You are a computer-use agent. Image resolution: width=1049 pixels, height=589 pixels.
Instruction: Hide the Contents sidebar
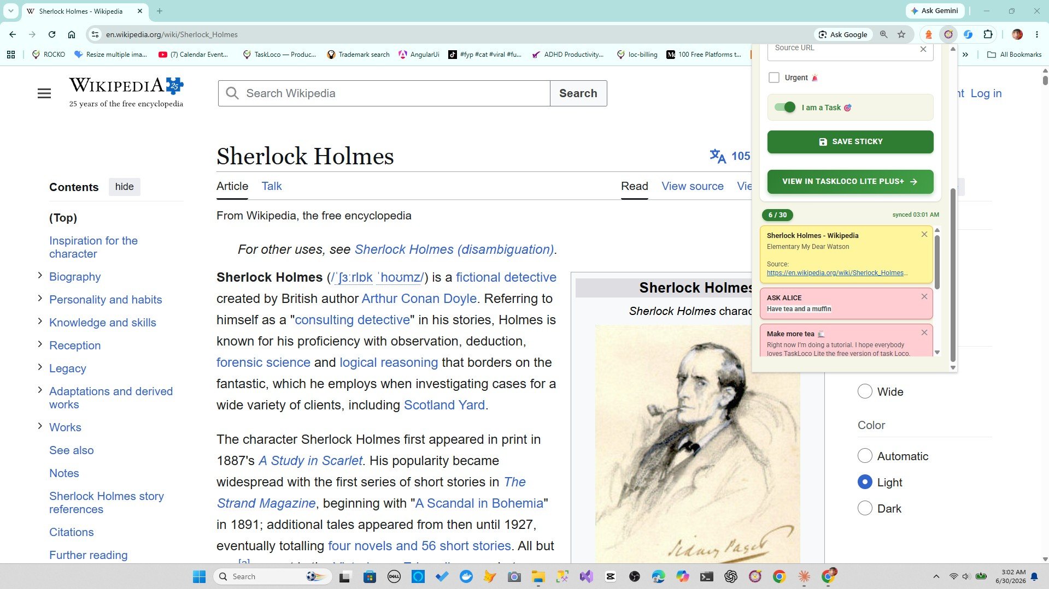[x=125, y=187]
